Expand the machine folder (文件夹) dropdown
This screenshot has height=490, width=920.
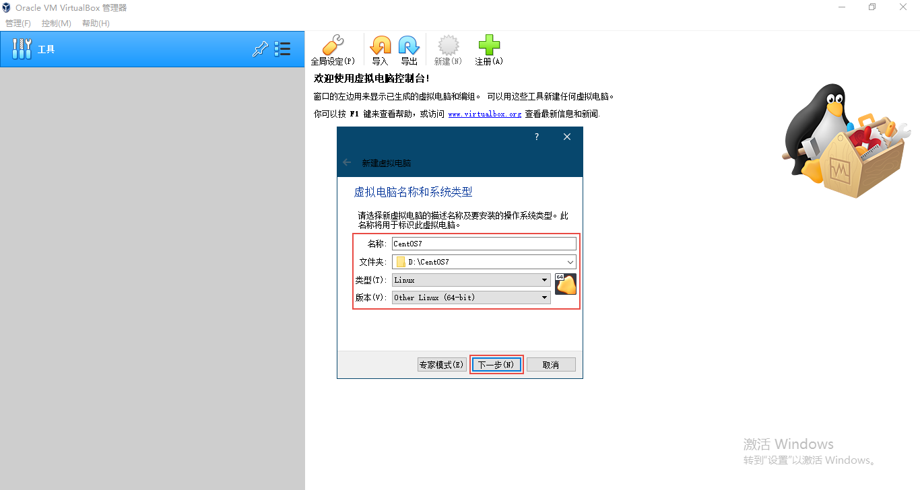point(570,262)
